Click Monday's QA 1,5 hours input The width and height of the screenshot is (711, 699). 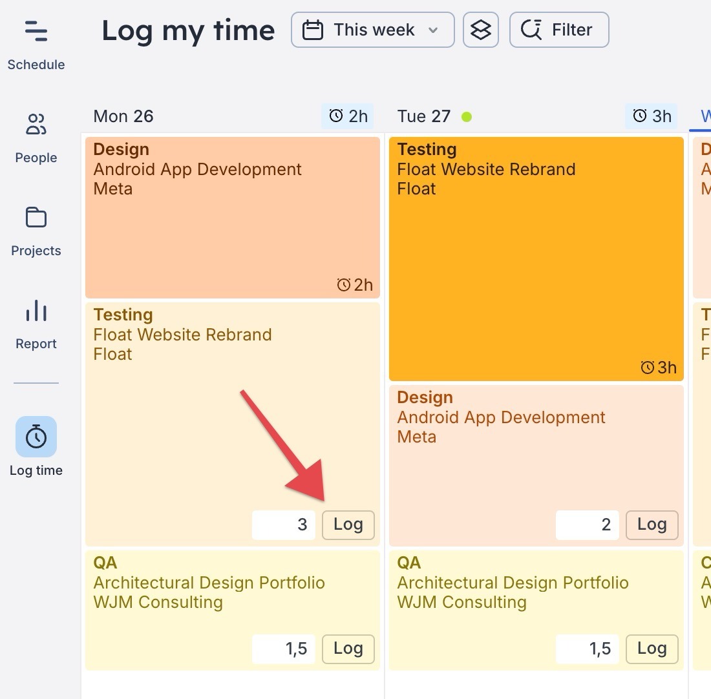(x=284, y=649)
